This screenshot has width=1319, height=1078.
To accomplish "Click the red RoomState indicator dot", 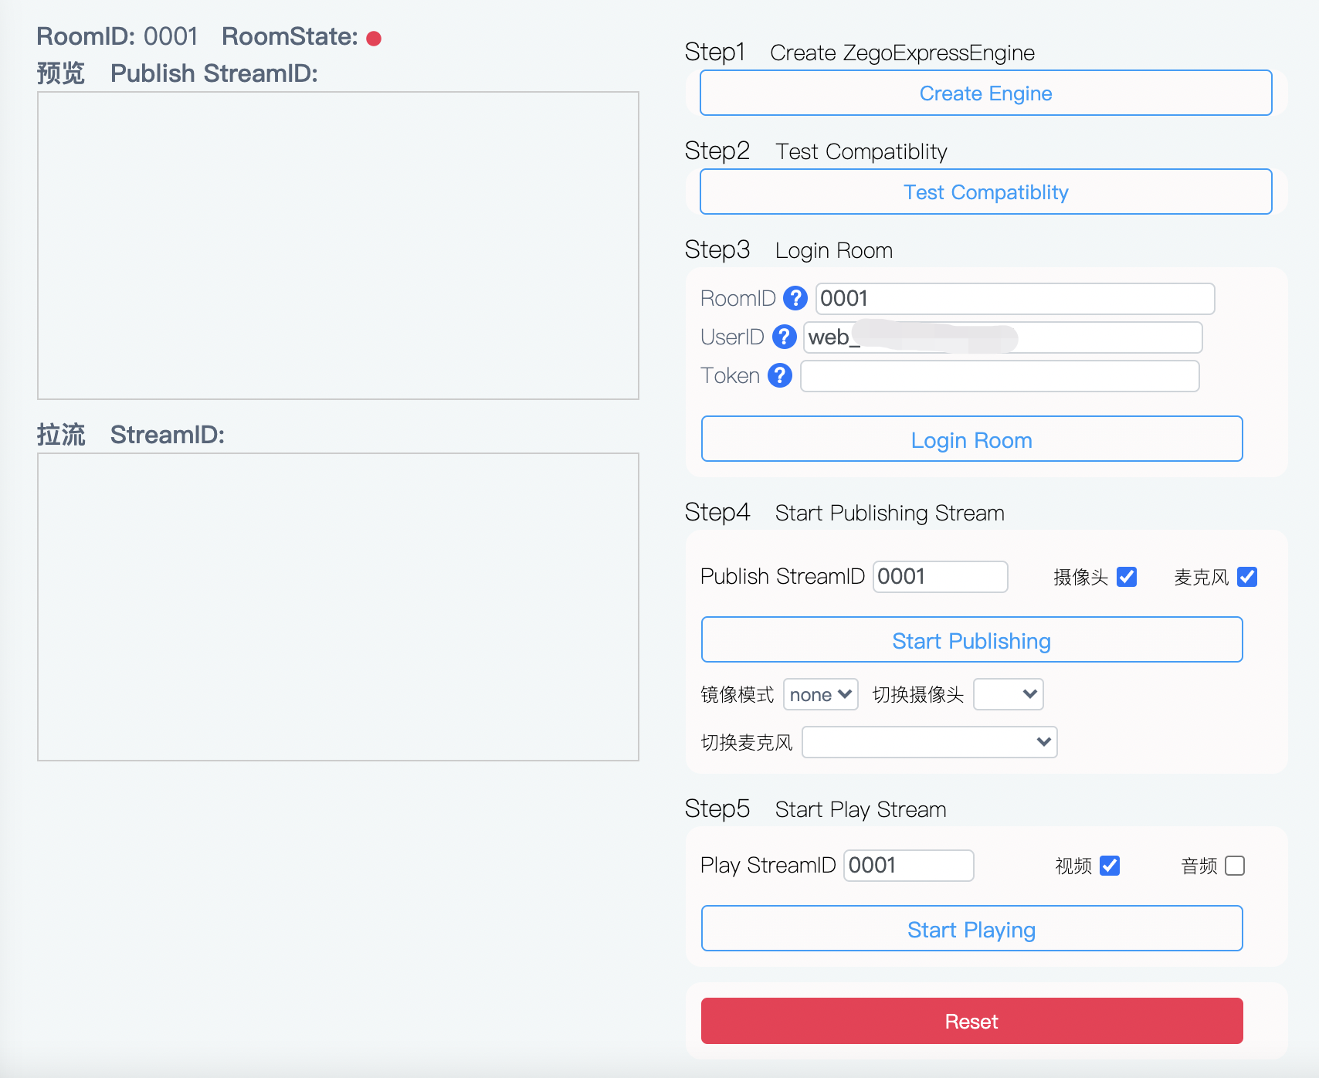I will coord(375,37).
